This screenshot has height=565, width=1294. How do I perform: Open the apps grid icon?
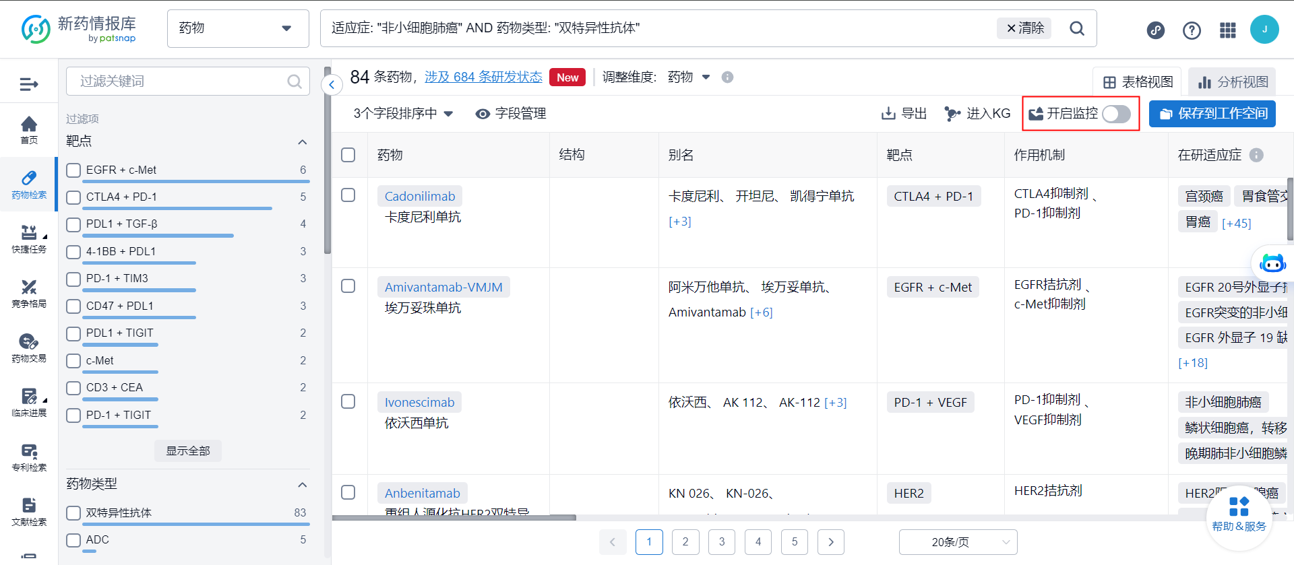click(1228, 30)
